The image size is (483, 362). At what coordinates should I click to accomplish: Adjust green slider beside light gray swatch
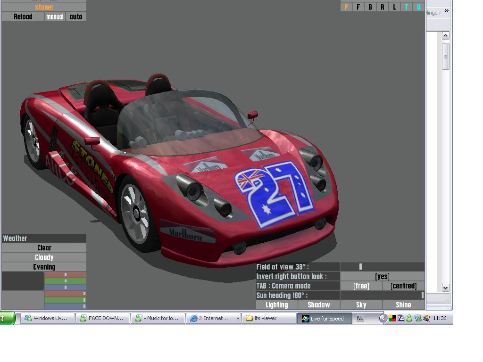pos(65,300)
